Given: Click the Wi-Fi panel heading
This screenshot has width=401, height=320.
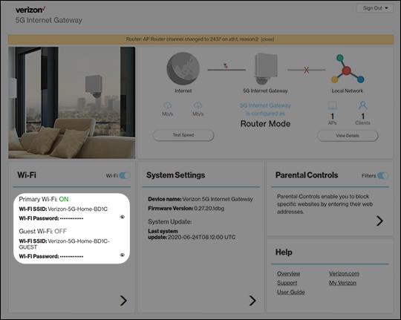Looking at the screenshot, I should [x=27, y=175].
